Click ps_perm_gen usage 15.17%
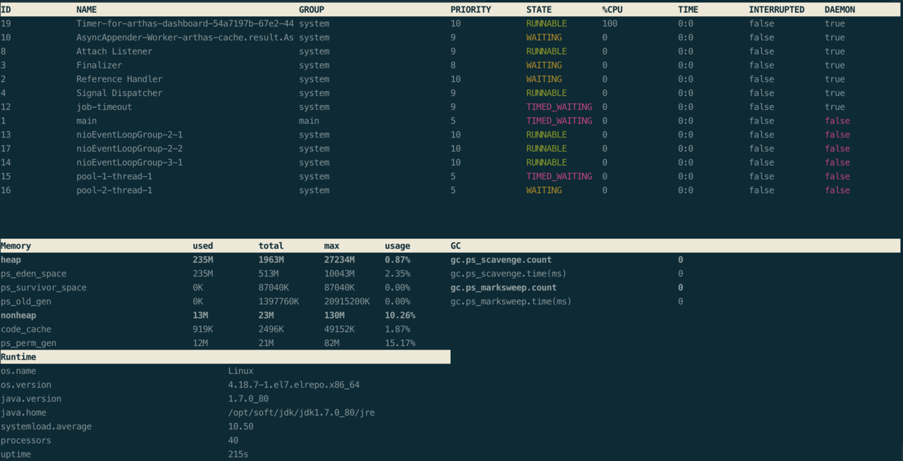 click(x=400, y=343)
